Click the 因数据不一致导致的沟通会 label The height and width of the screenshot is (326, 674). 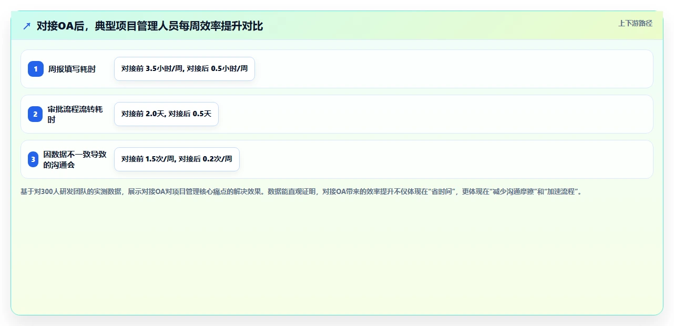(75, 159)
